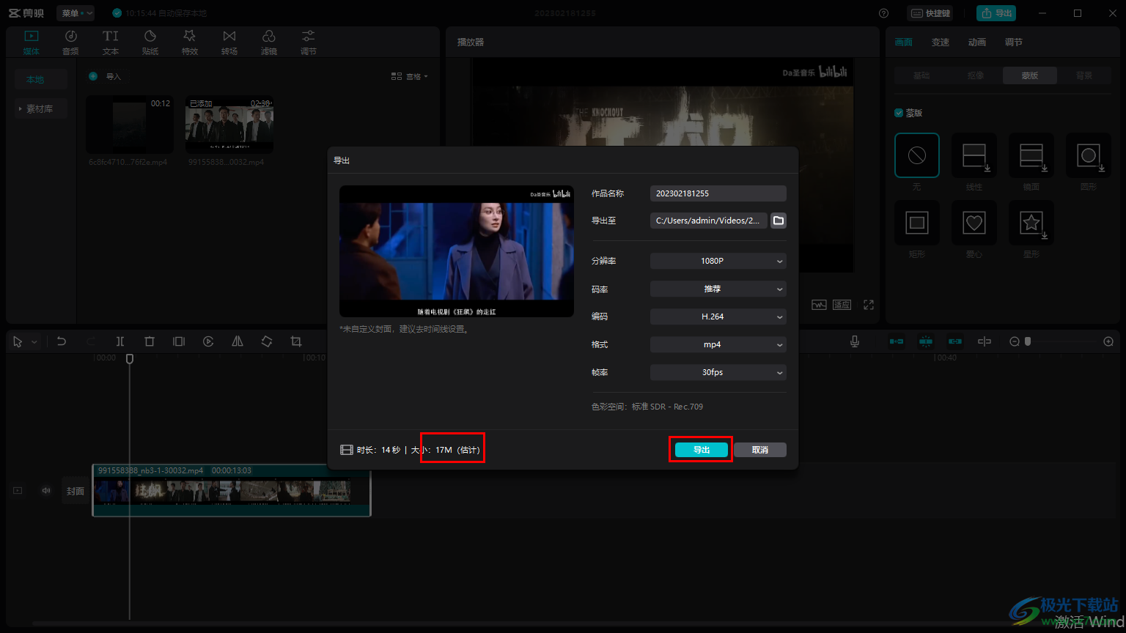The image size is (1126, 633).
Task: Open the resolution dropdown showing 1080P
Action: click(x=718, y=261)
